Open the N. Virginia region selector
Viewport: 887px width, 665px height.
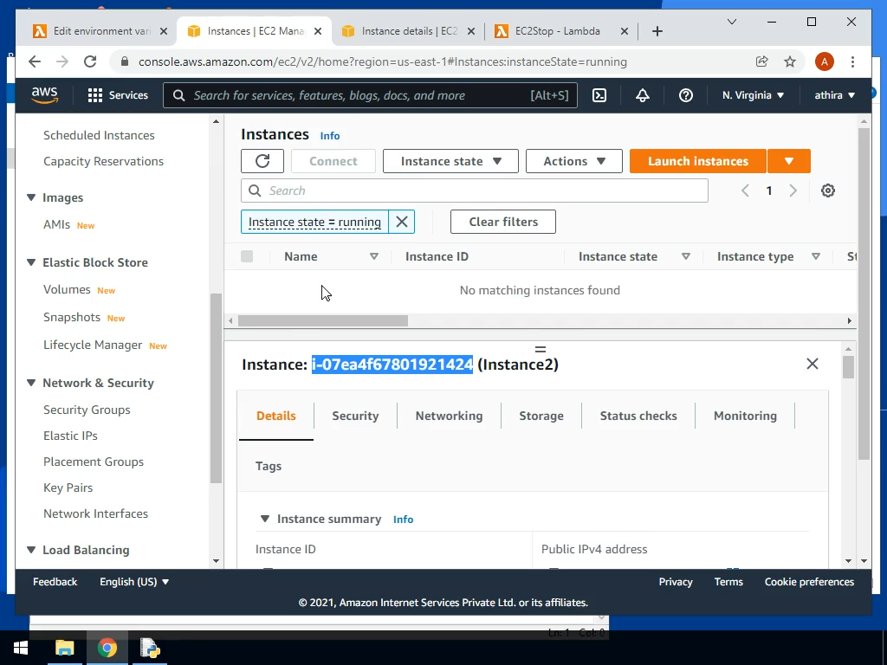coord(753,95)
